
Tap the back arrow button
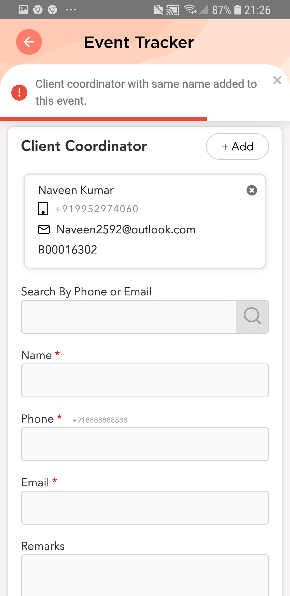click(29, 42)
